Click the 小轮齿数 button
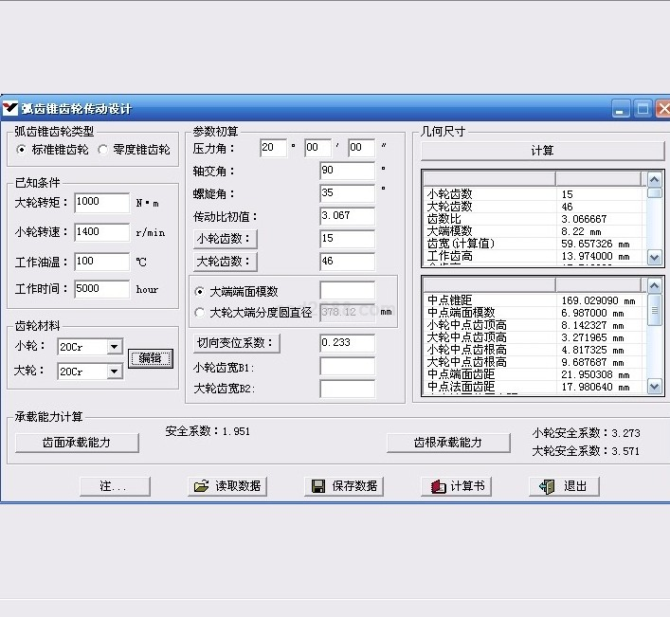 click(225, 239)
